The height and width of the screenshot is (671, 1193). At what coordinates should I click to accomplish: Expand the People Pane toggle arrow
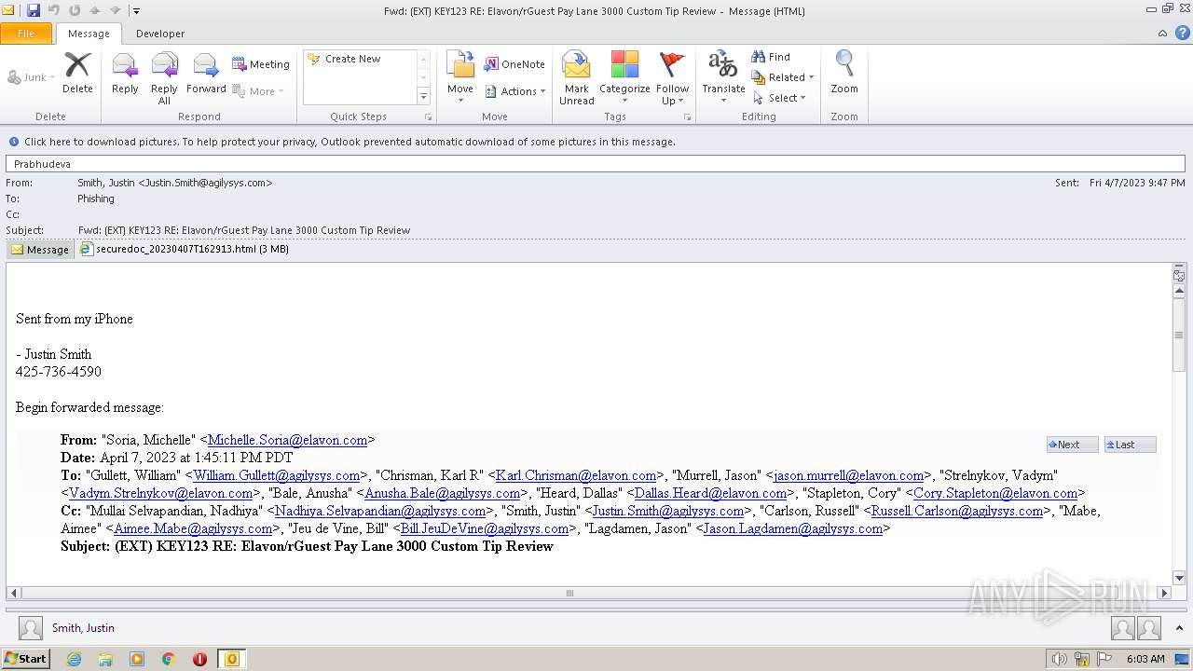[1180, 628]
